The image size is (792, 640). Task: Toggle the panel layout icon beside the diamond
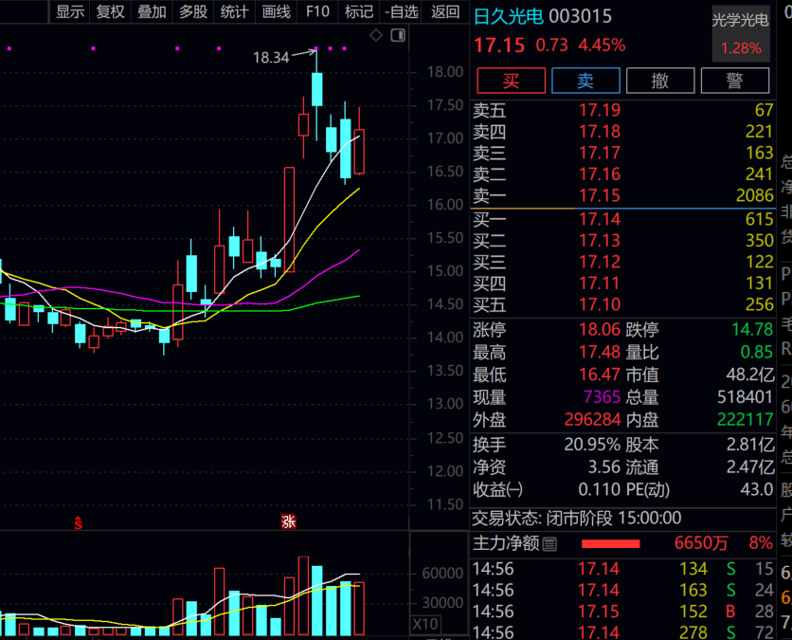pos(398,35)
